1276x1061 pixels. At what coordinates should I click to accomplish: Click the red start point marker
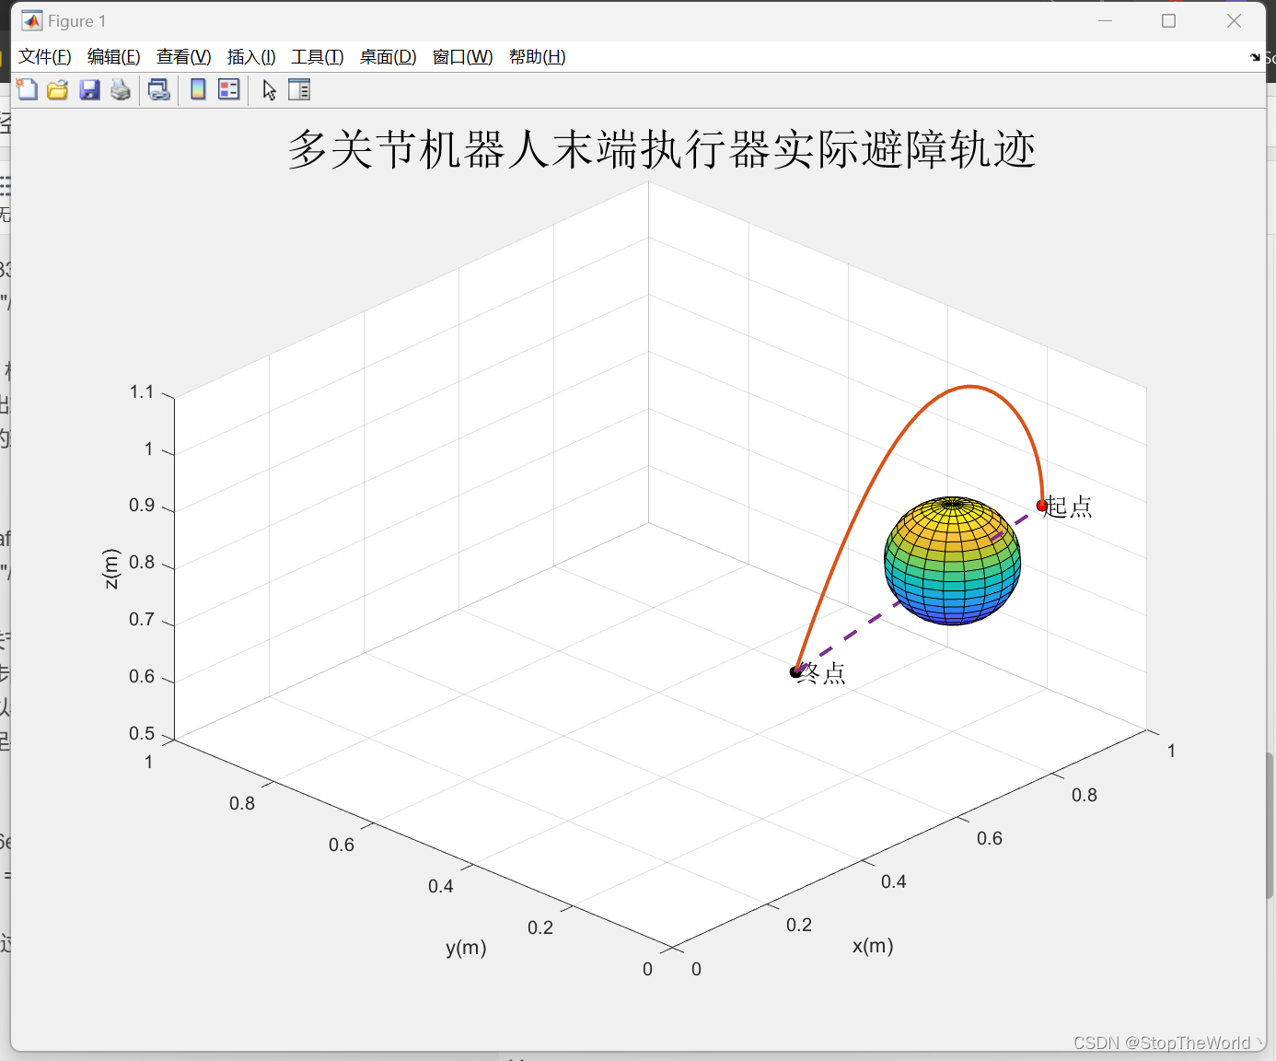[x=1042, y=505]
